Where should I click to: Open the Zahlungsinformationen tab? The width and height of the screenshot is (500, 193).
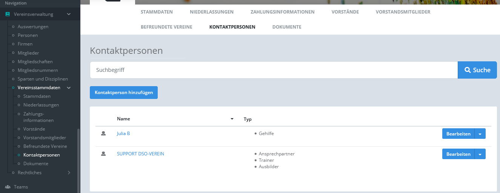283,12
